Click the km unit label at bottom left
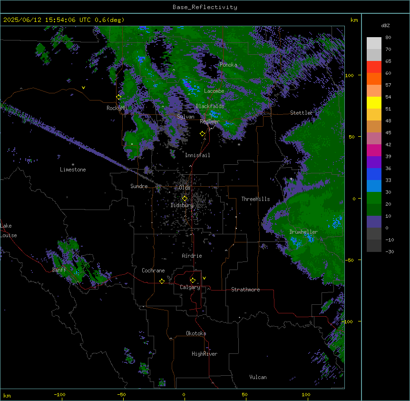The width and height of the screenshot is (410, 401). pyautogui.click(x=7, y=395)
